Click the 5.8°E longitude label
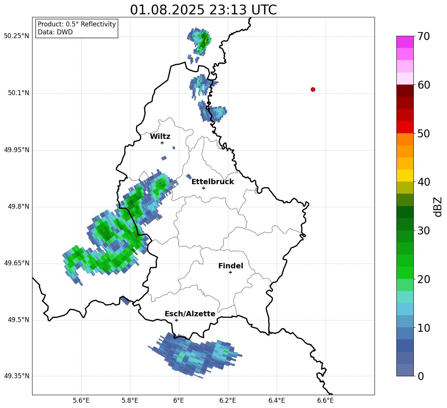 click(130, 400)
